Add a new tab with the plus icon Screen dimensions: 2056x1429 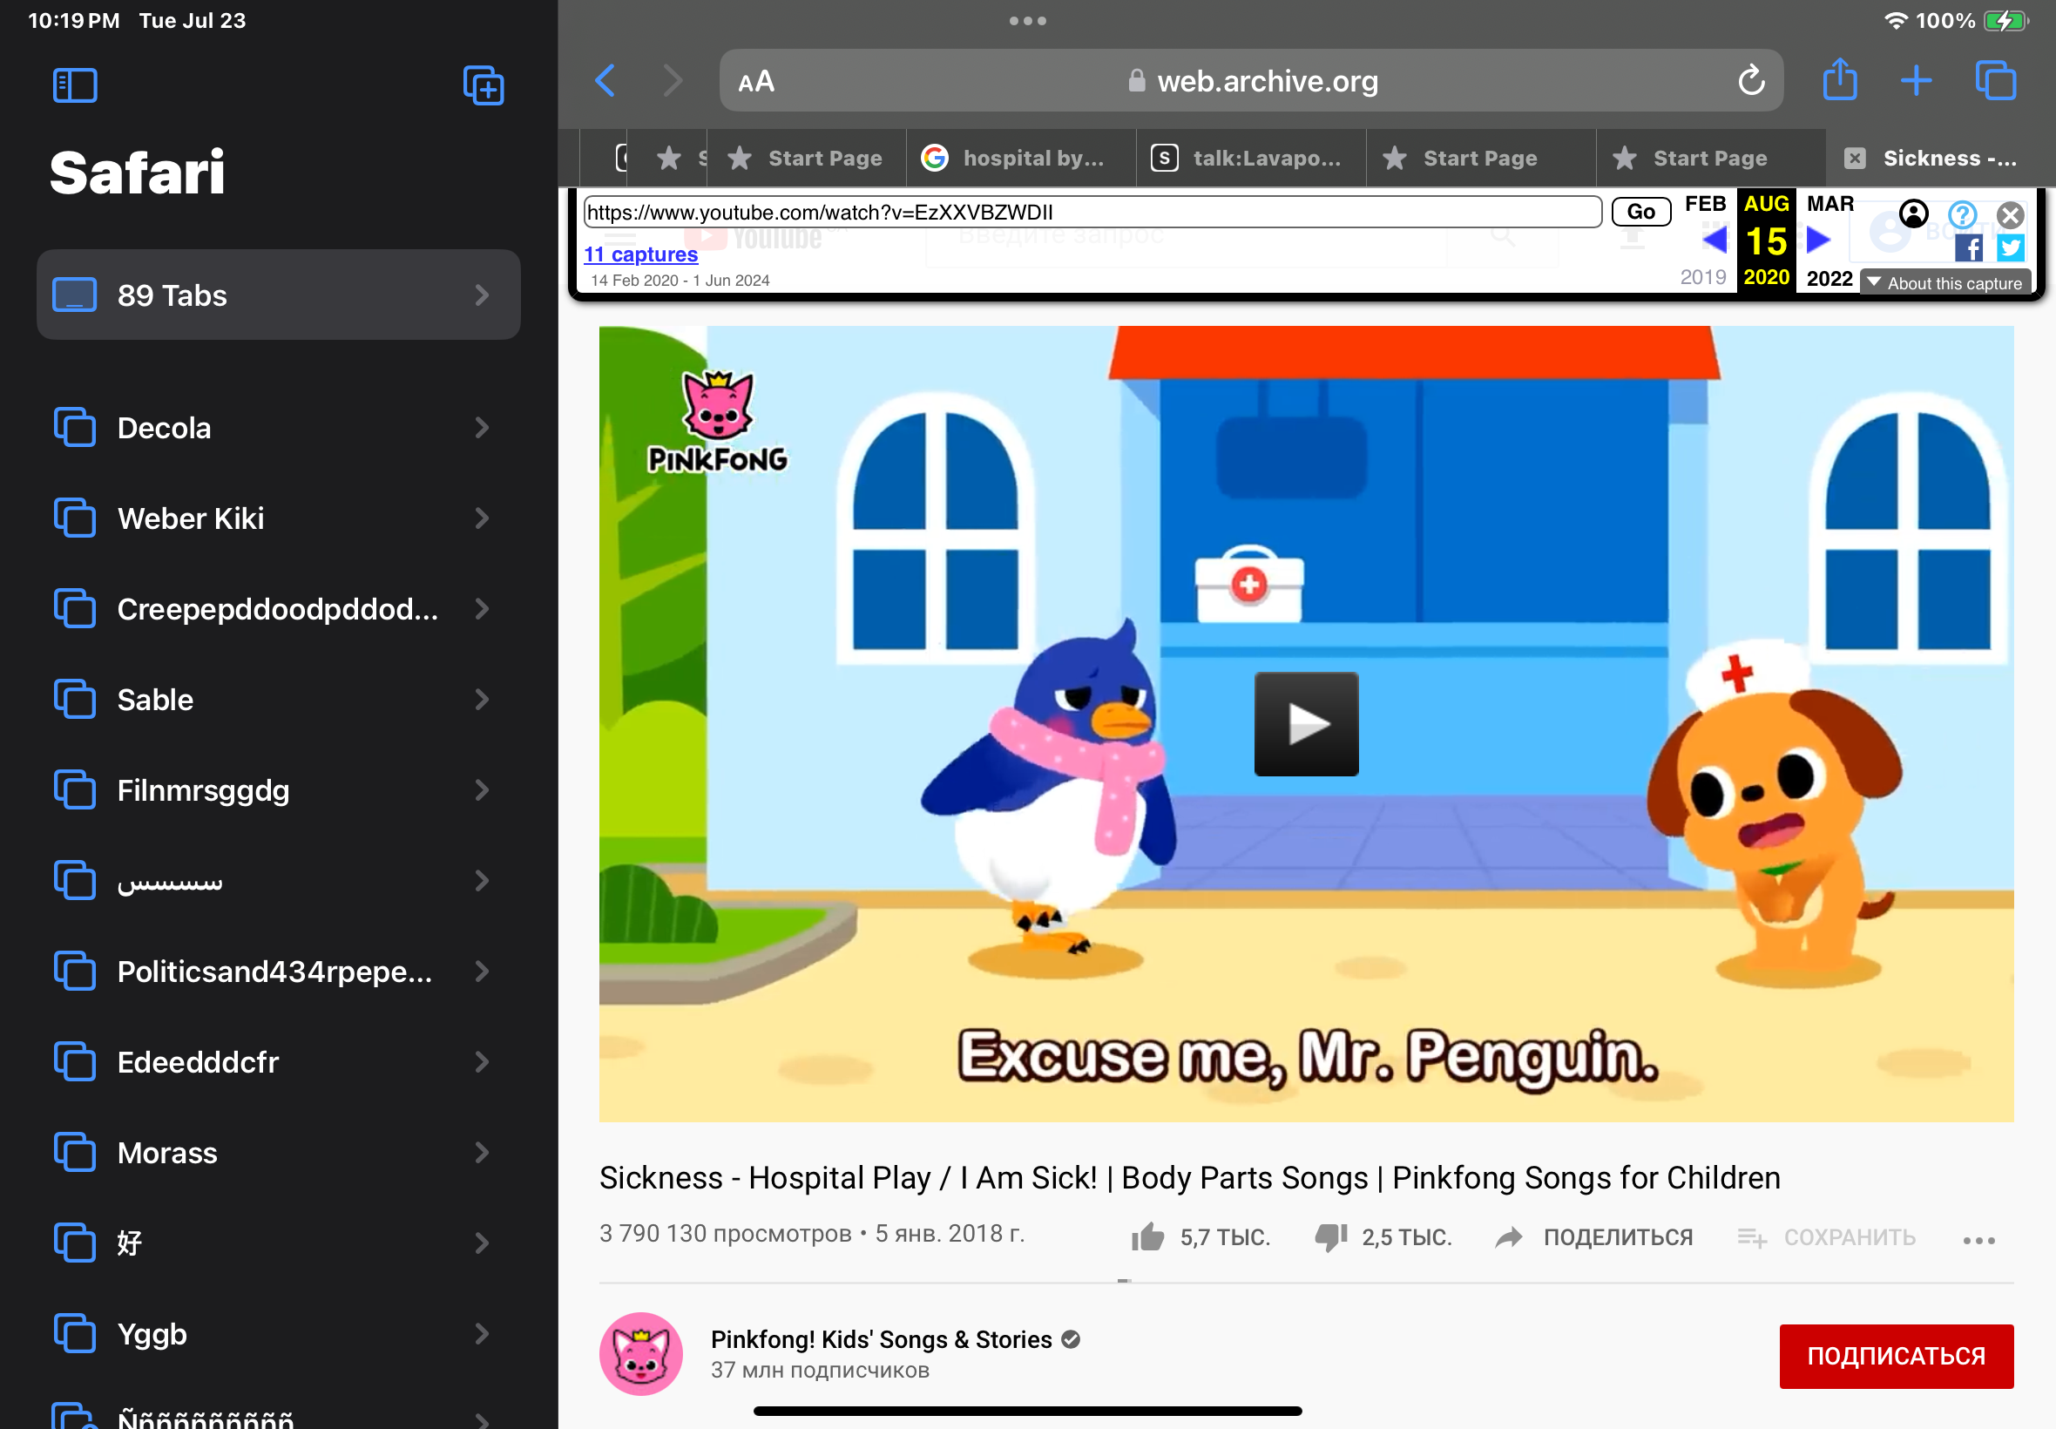(1916, 80)
